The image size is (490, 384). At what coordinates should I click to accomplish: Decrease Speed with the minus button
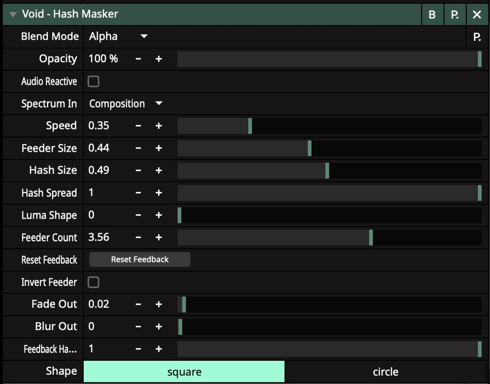point(138,126)
